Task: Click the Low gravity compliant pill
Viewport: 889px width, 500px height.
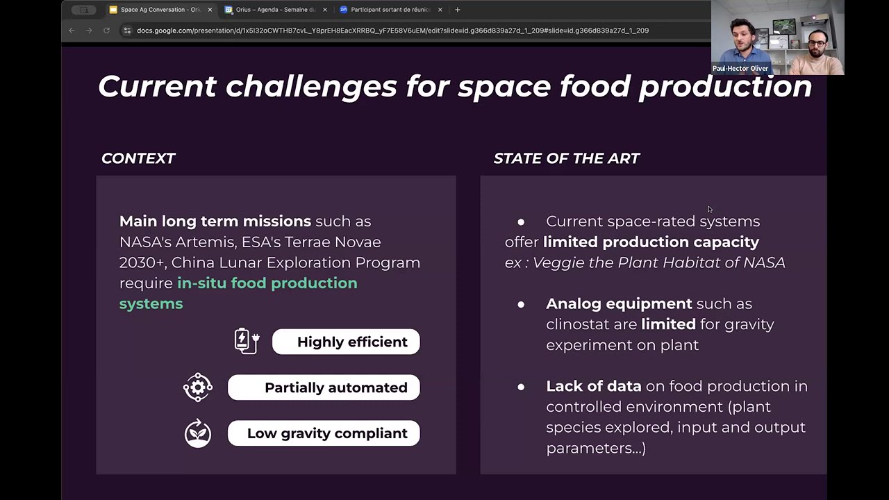Action: [324, 433]
